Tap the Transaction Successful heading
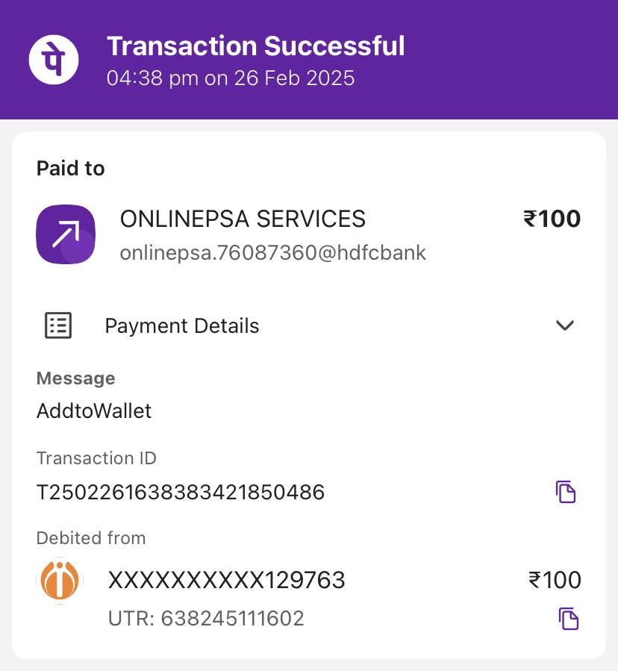618x671 pixels. (x=255, y=46)
